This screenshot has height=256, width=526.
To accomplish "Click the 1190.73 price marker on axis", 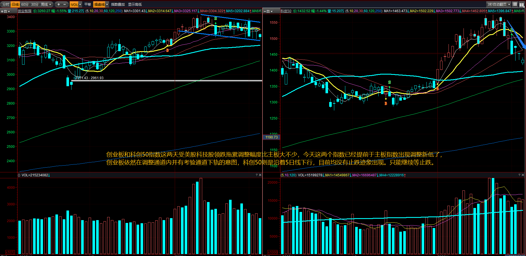I will [271, 137].
